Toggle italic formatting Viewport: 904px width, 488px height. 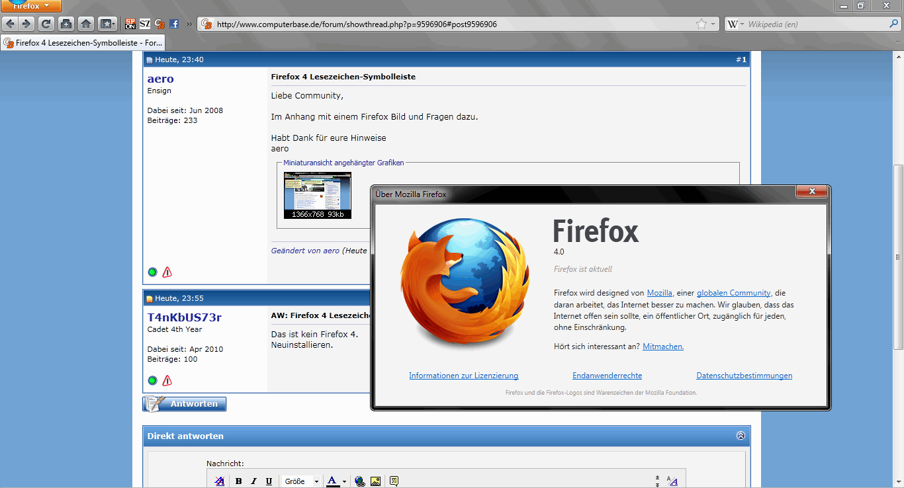coord(253,481)
